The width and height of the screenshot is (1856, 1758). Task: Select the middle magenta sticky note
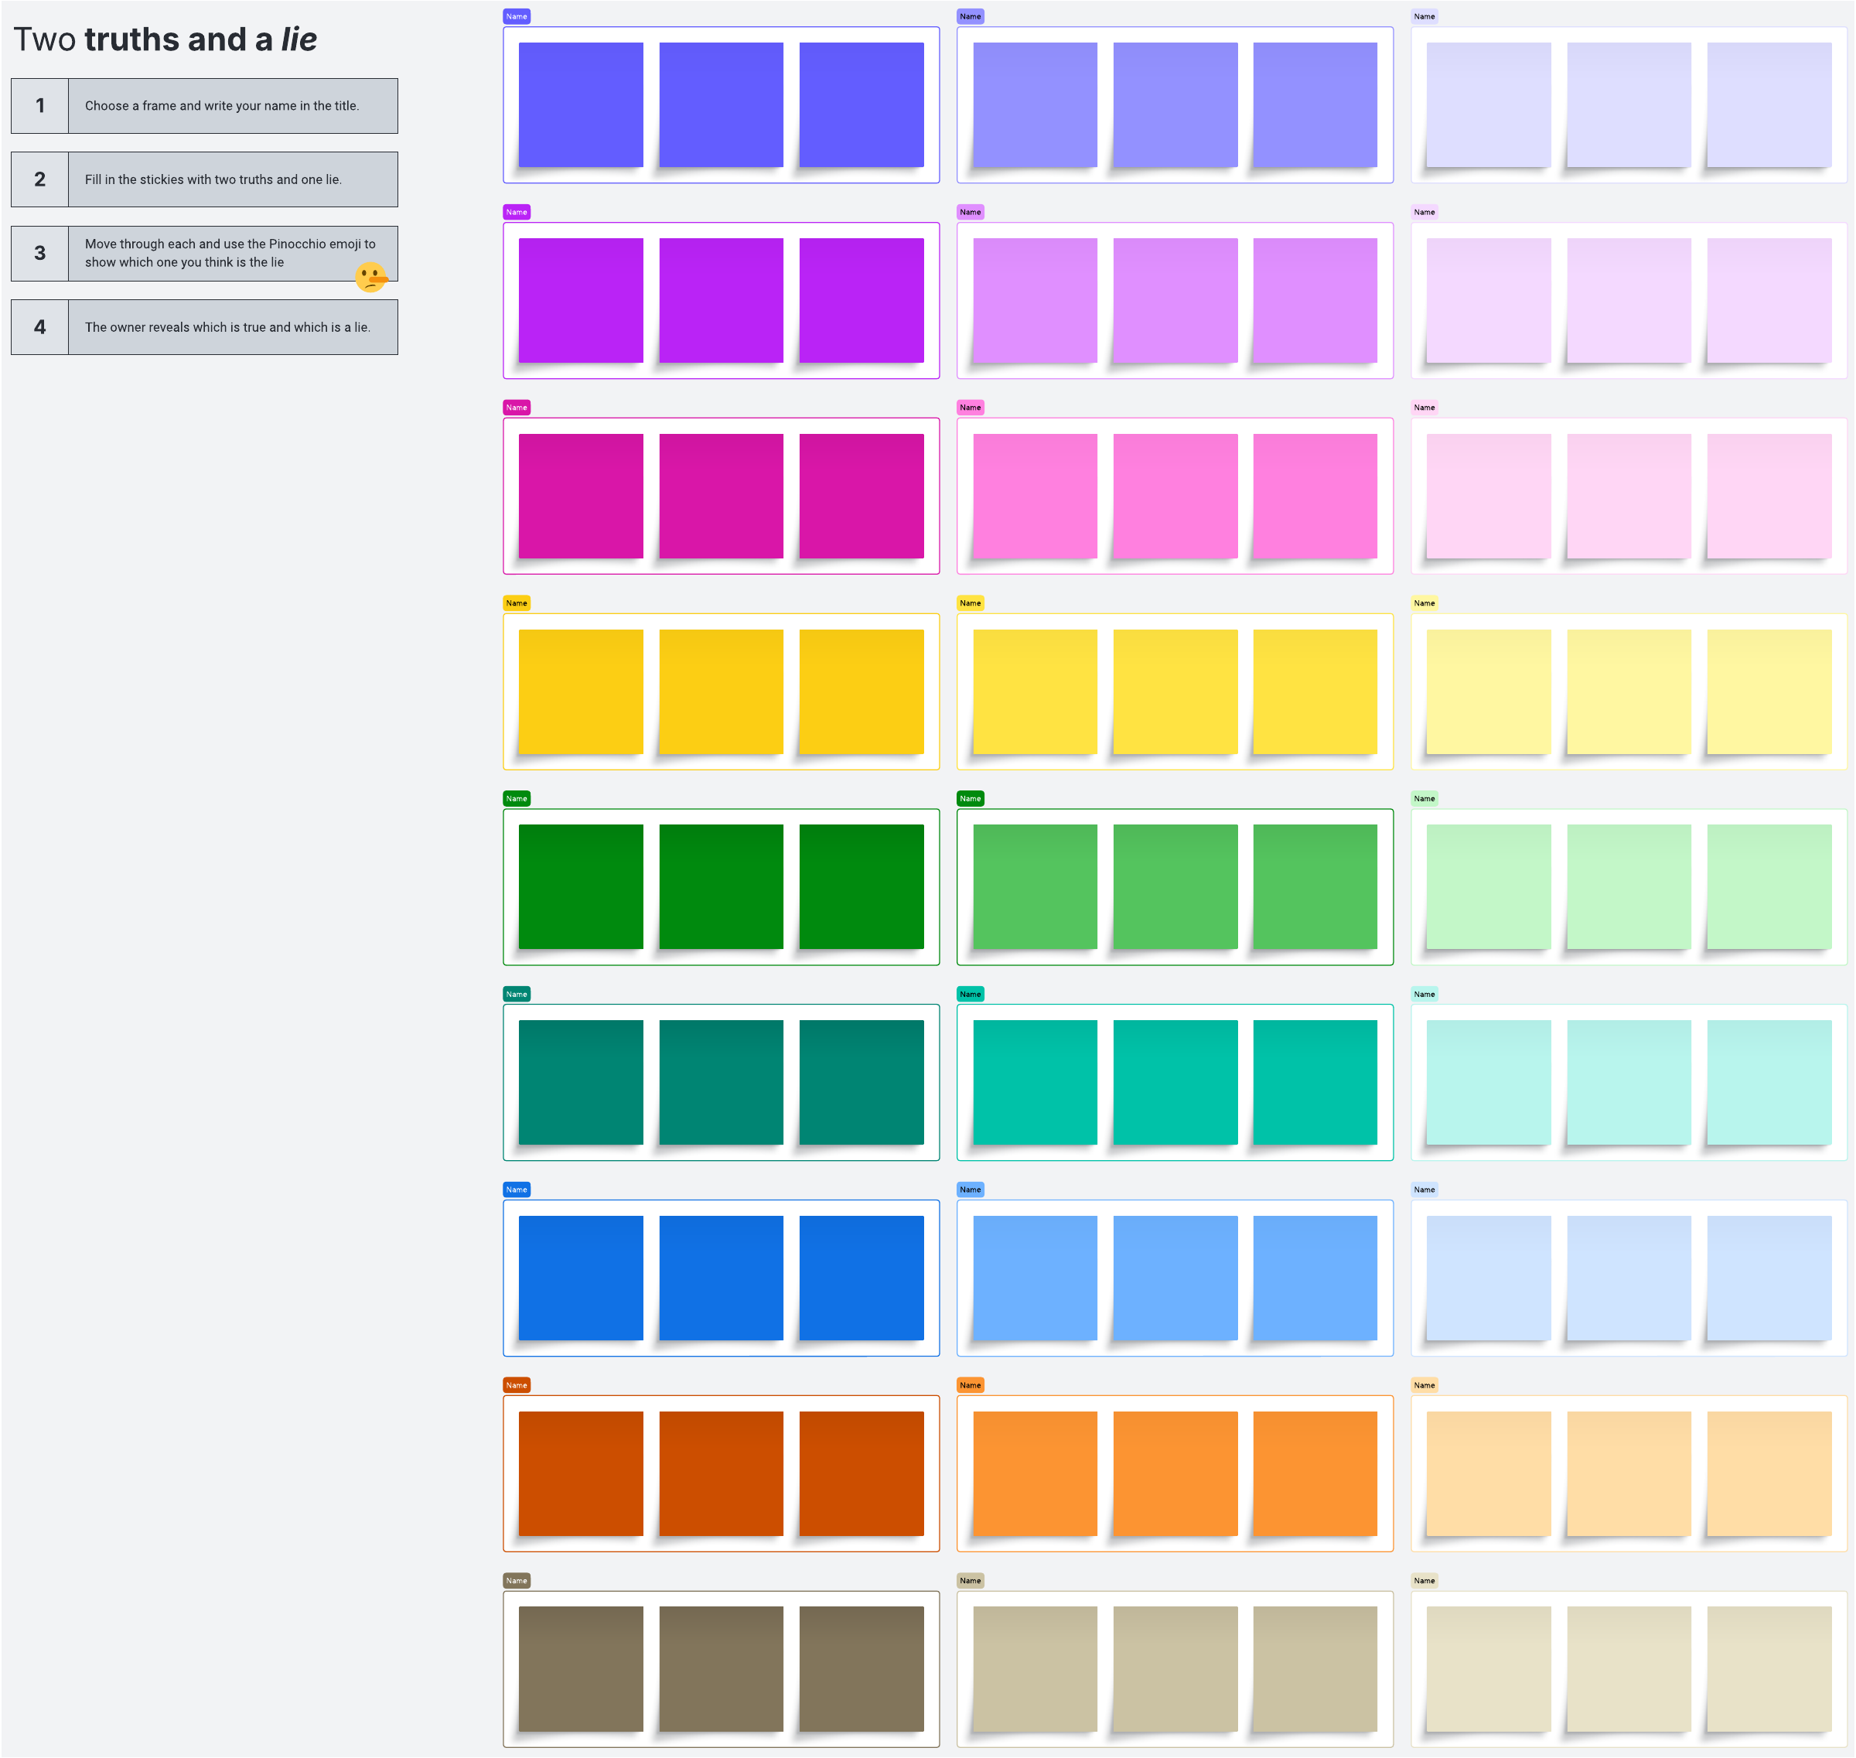click(721, 496)
